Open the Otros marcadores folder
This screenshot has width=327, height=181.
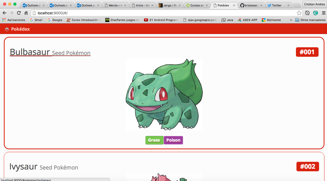310,20
